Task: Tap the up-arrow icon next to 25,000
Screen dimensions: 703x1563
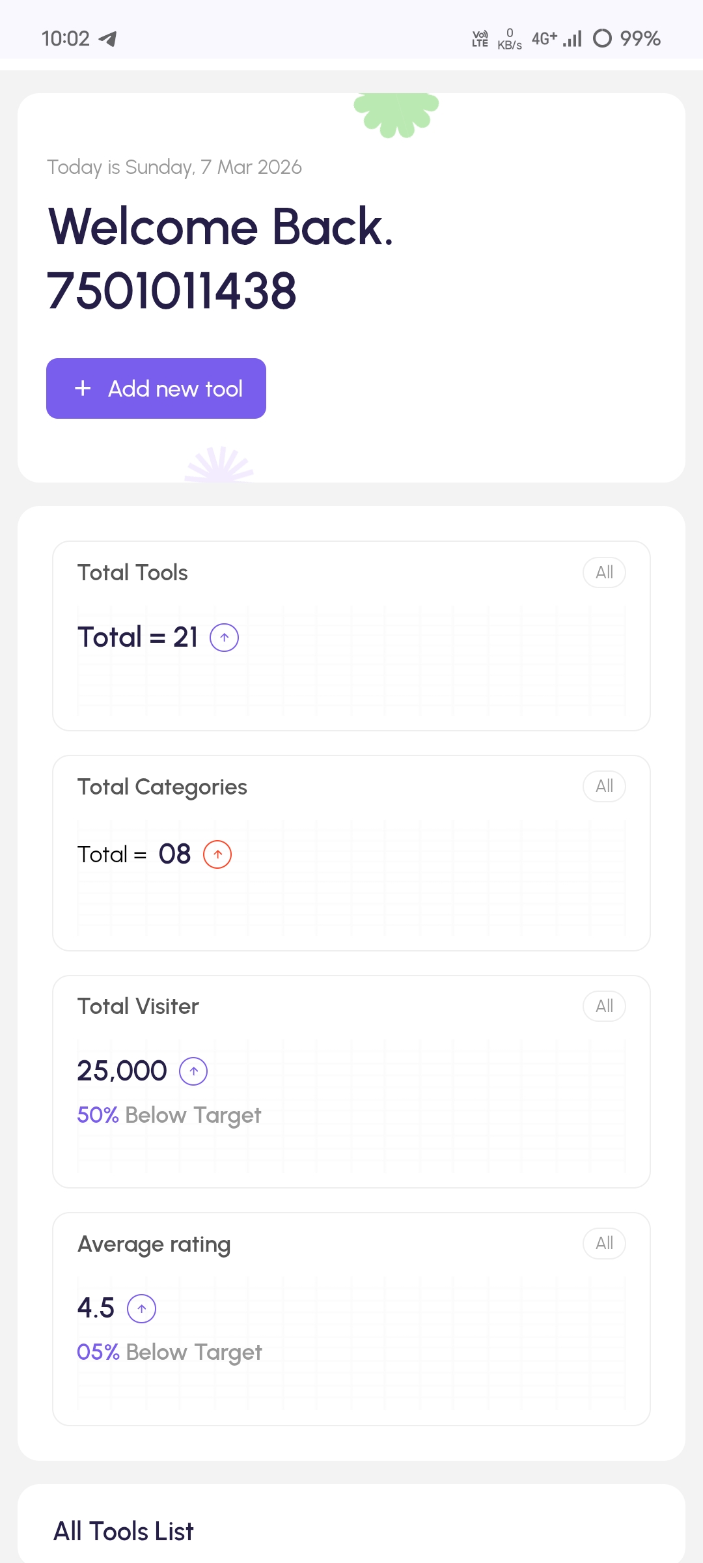Action: (193, 1071)
